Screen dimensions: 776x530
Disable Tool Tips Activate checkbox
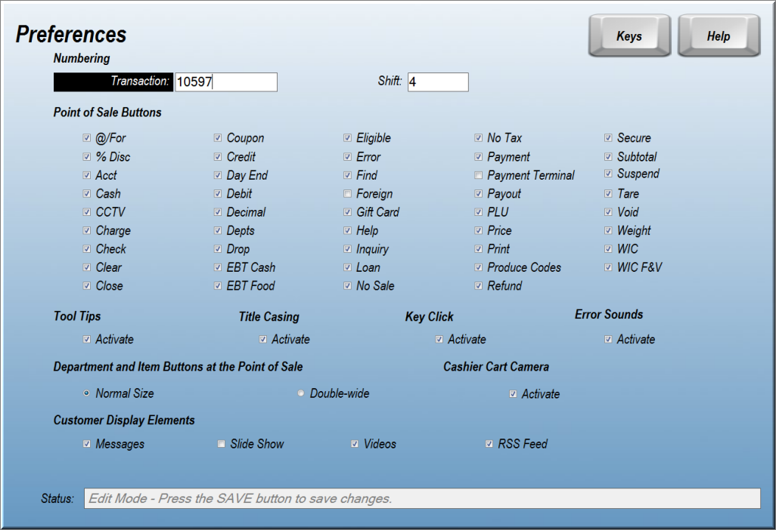[x=87, y=339]
